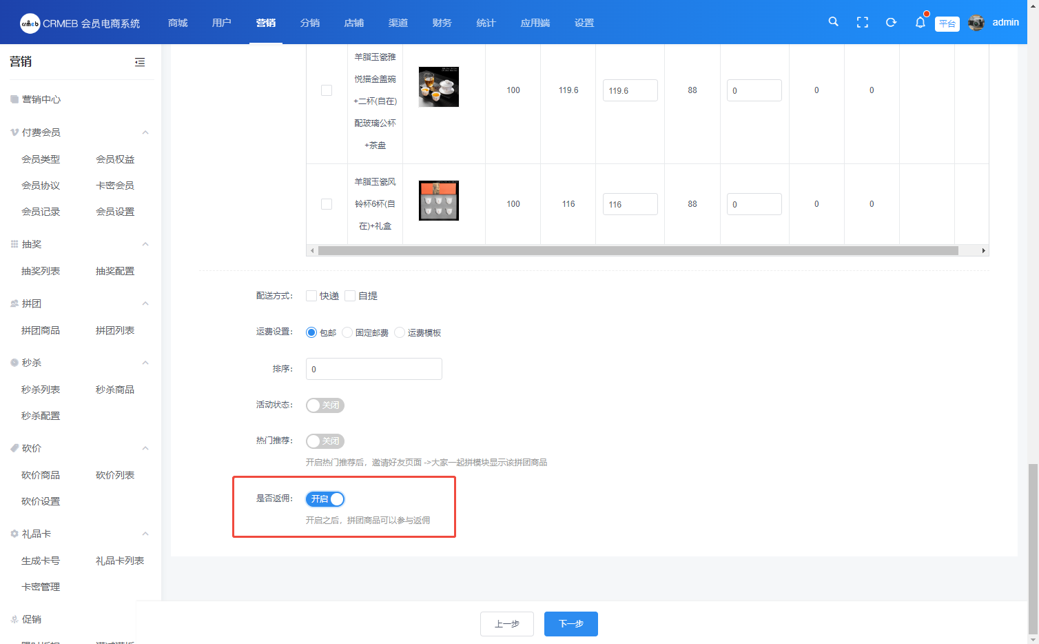1039x644 pixels.
Task: Open the 统计 top menu
Action: (486, 23)
